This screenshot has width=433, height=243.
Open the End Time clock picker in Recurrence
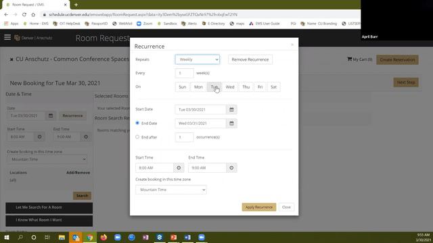click(231, 167)
